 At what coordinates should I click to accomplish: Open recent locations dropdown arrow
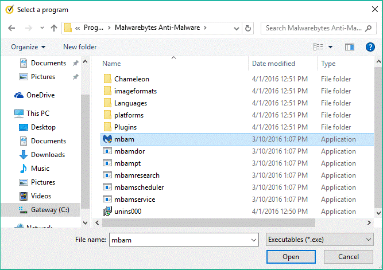[42, 28]
